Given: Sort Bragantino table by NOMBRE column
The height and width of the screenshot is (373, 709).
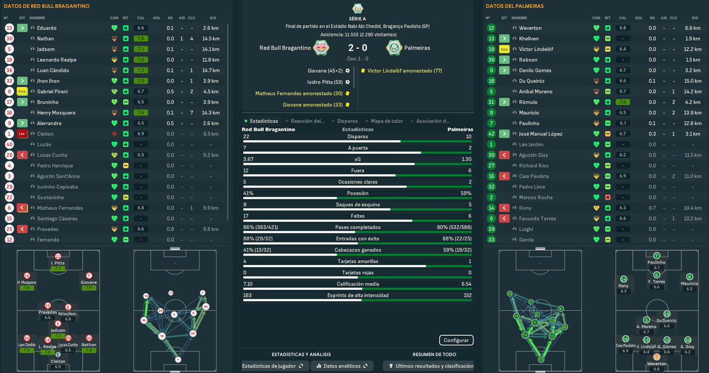Looking at the screenshot, I should 38,18.
